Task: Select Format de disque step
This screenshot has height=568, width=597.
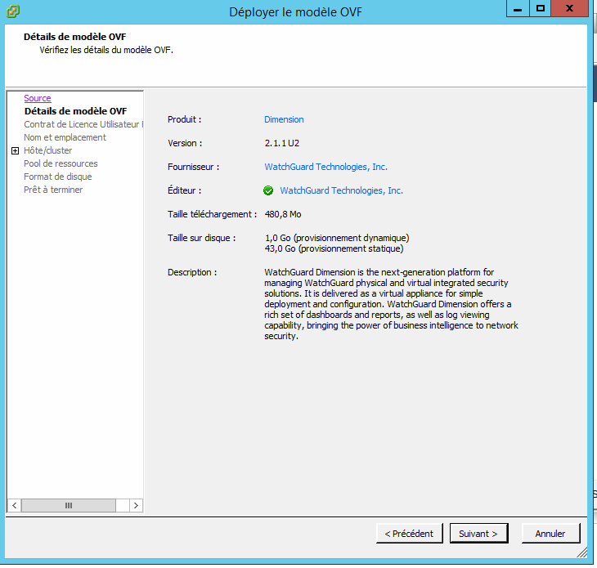Action: tap(58, 177)
